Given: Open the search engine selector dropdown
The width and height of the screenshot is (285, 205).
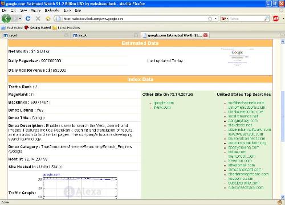Looking at the screenshot, I should click(x=225, y=19).
